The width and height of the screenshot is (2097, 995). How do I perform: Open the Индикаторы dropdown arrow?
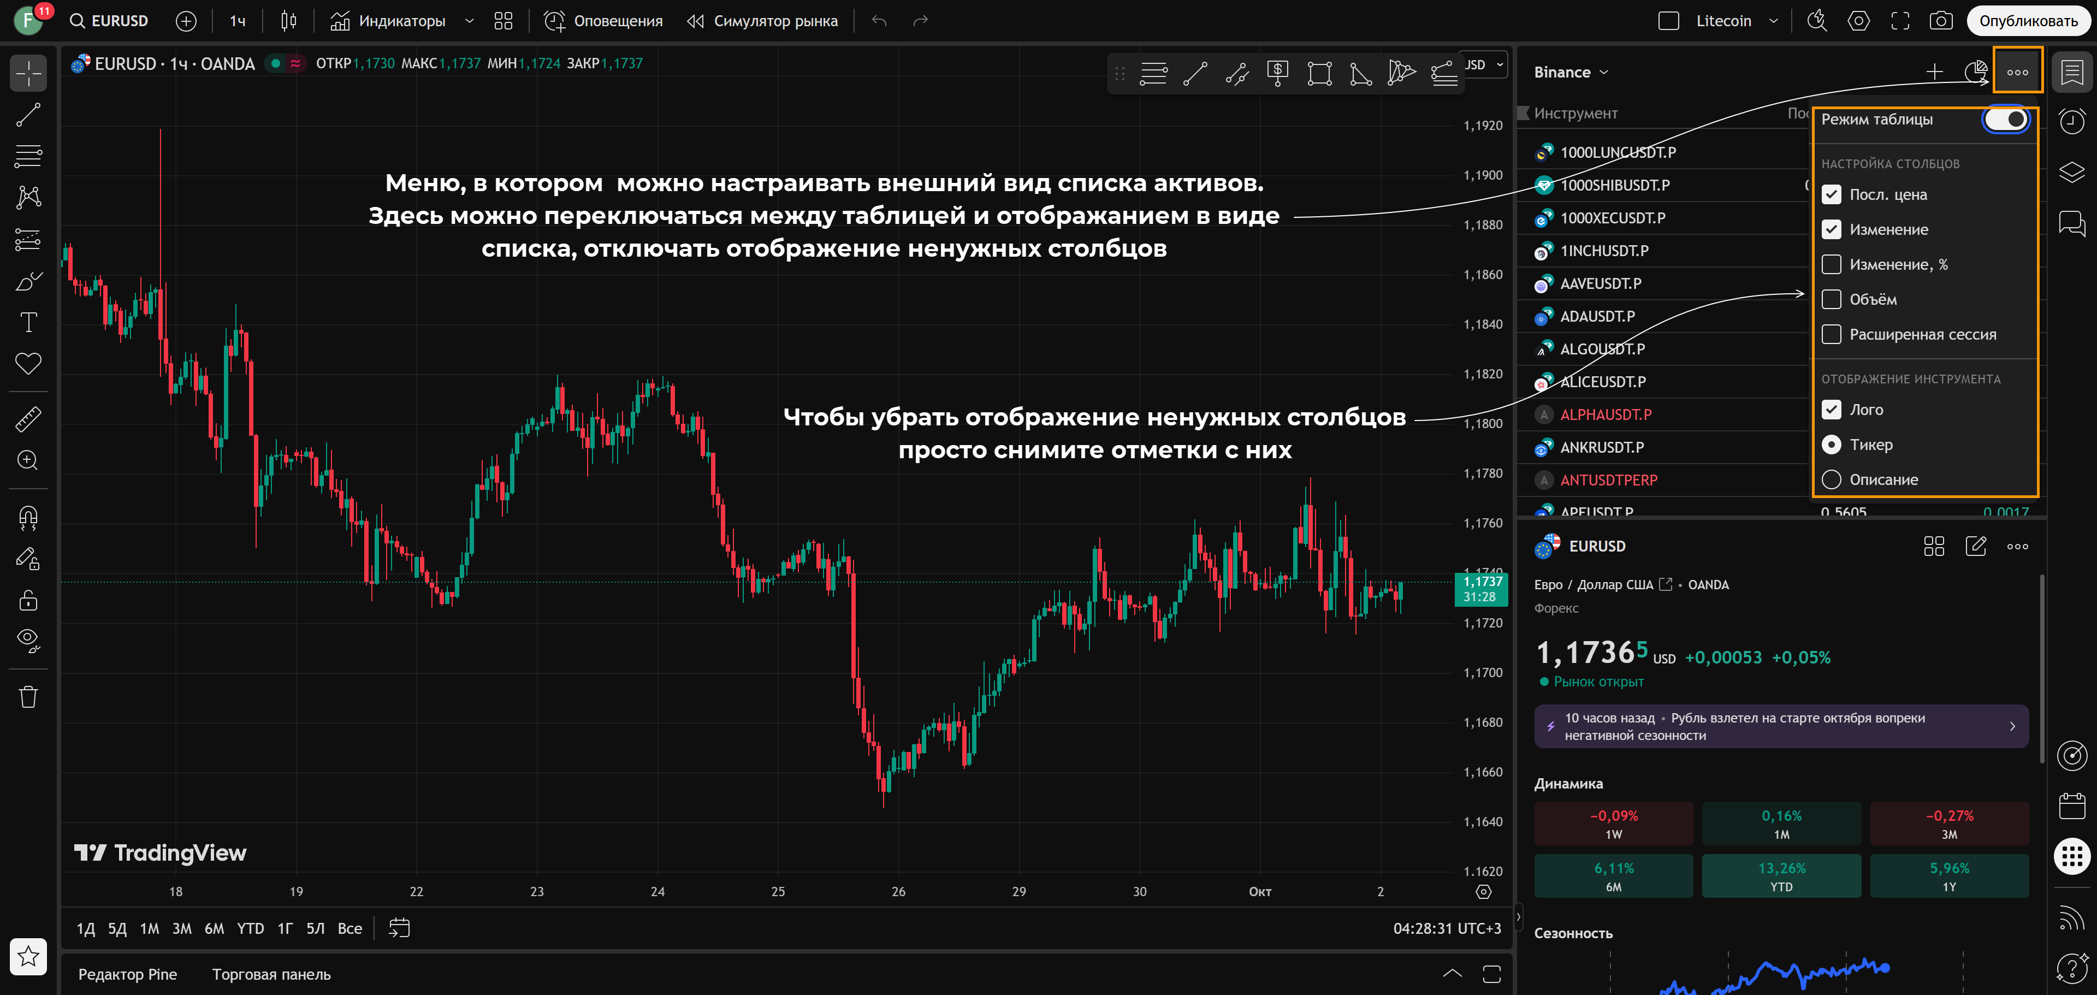469,21
